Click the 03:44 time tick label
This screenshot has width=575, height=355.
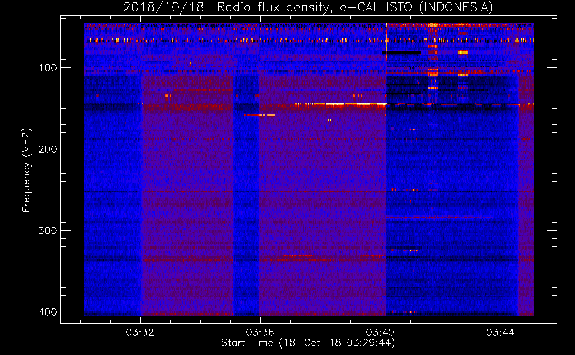tap(500, 332)
